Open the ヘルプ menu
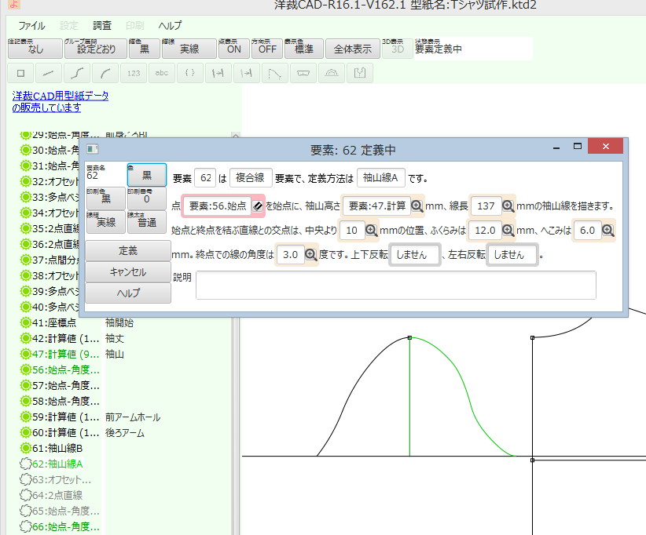 point(170,26)
